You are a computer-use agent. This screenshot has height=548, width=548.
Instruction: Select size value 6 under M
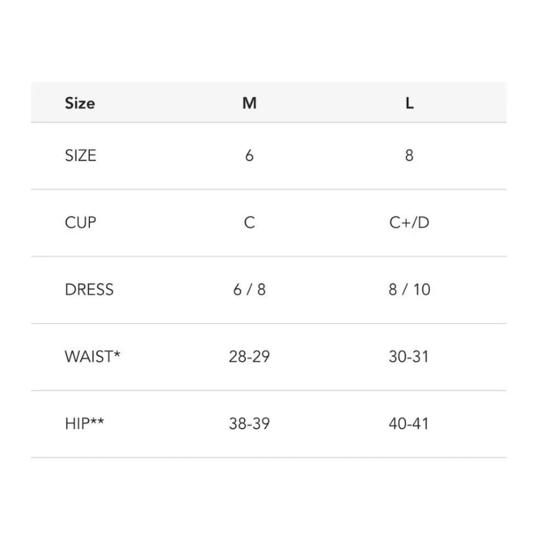pyautogui.click(x=249, y=156)
